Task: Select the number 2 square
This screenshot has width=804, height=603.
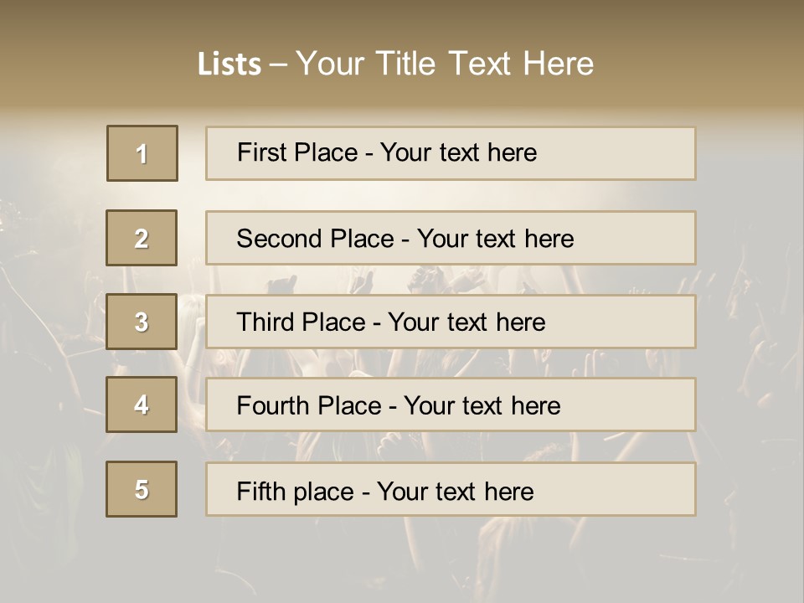Action: coord(142,238)
